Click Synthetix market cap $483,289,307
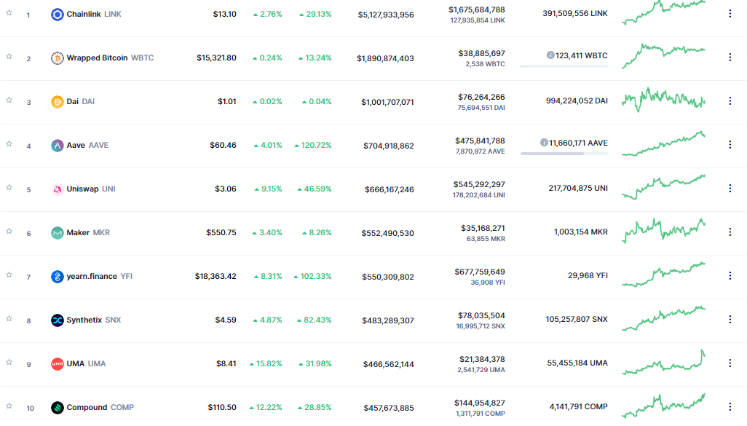This screenshot has height=426, width=747. coord(388,320)
